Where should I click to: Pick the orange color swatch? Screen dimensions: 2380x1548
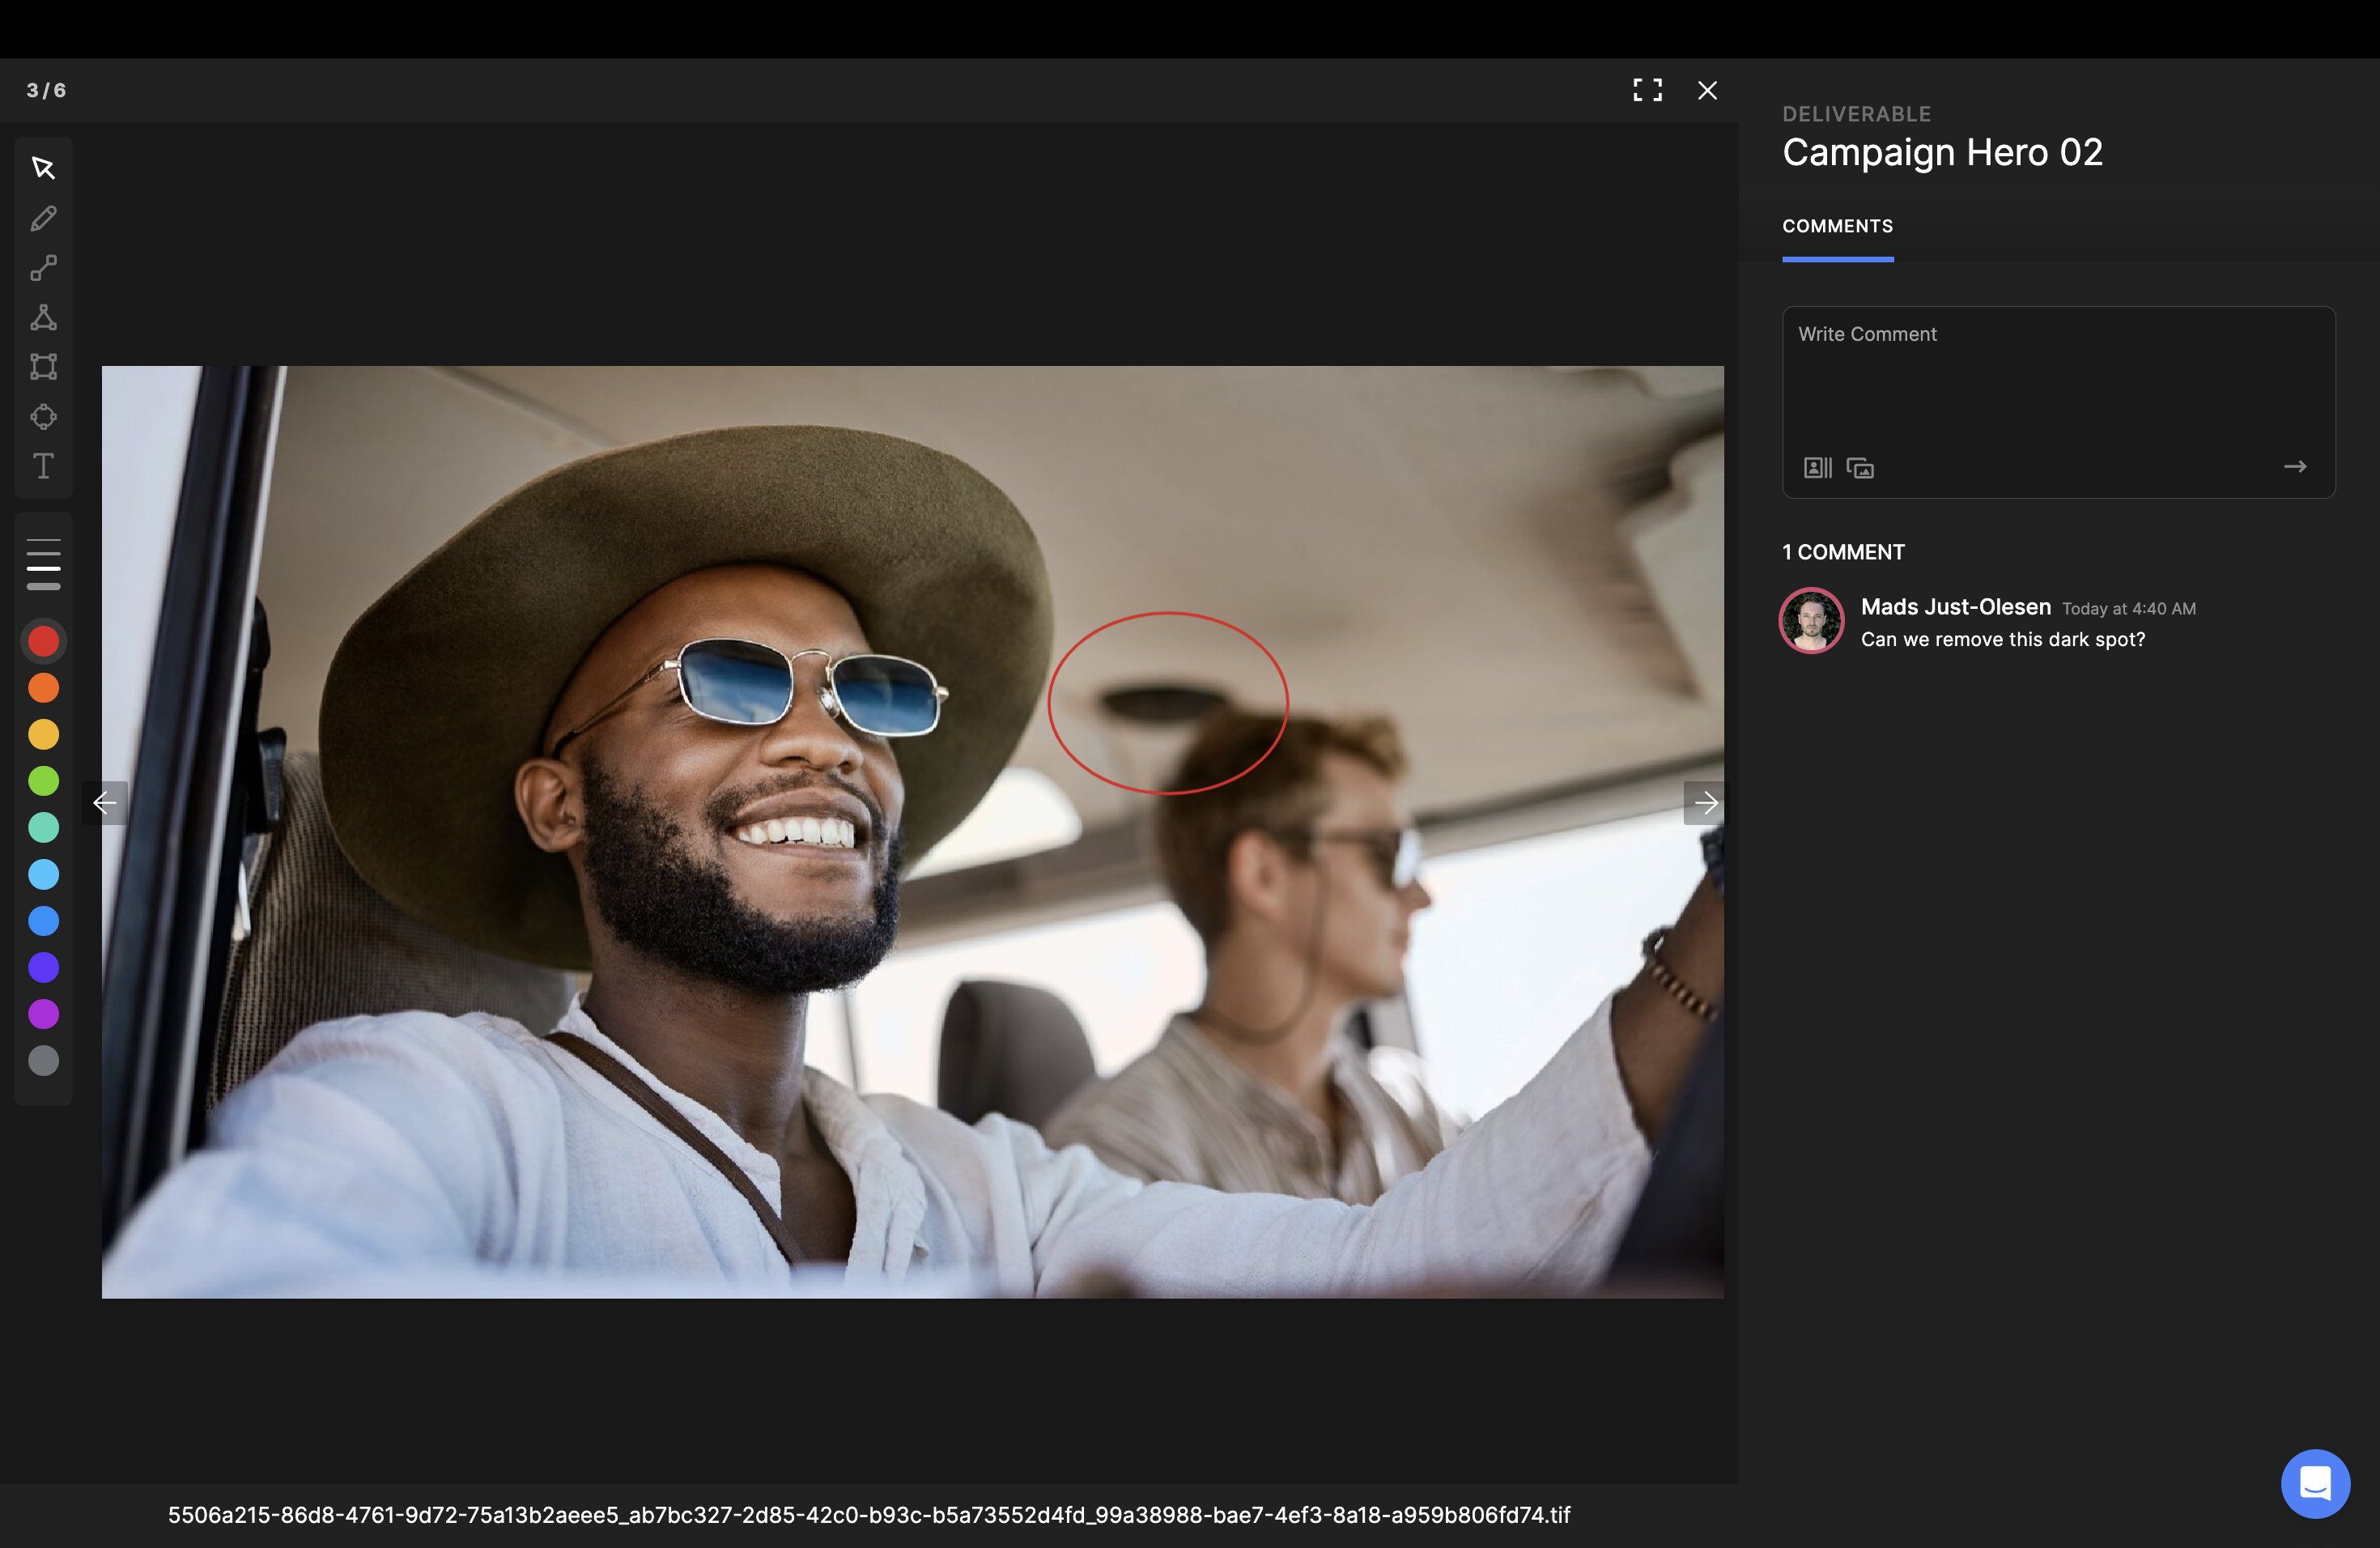43,688
